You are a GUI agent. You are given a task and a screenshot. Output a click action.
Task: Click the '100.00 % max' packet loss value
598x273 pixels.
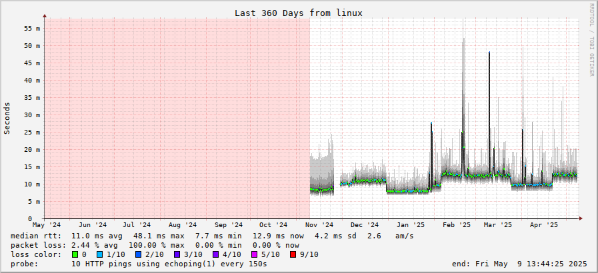click(x=157, y=245)
